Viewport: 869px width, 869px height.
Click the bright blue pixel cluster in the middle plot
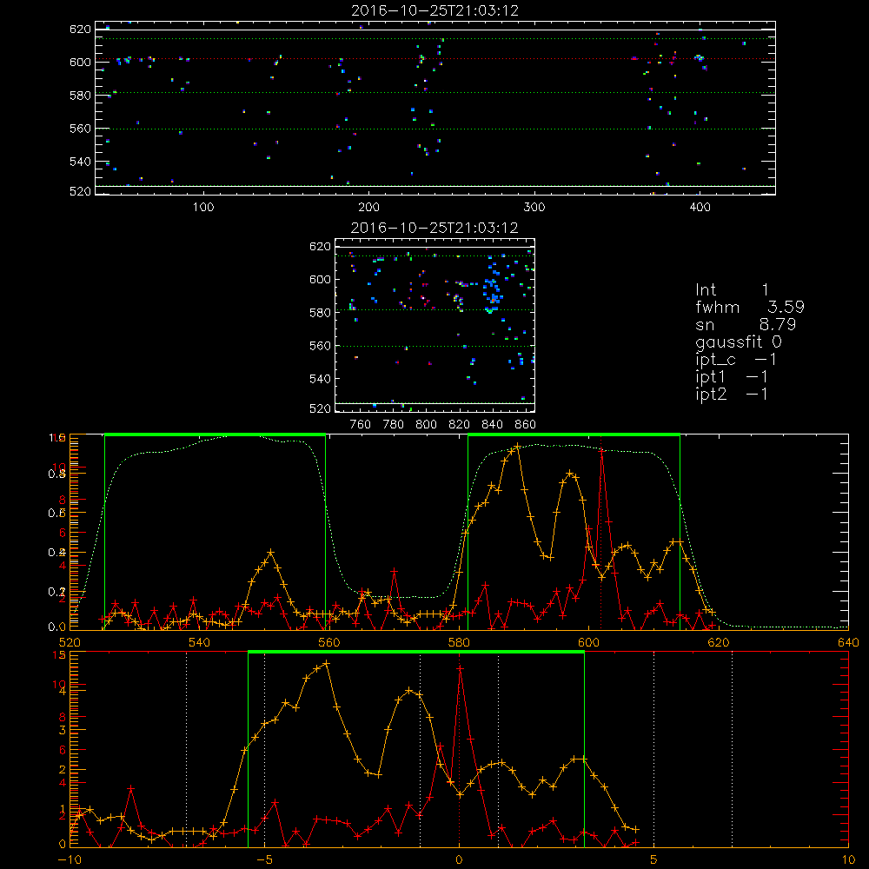coord(492,294)
